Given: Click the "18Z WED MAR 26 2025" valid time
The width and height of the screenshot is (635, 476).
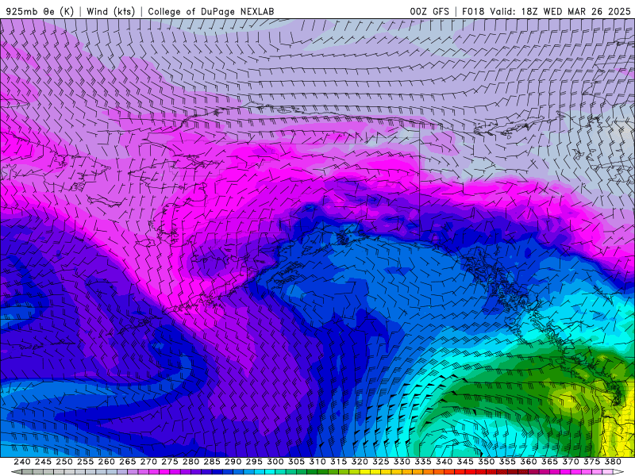Looking at the screenshot, I should (575, 11).
